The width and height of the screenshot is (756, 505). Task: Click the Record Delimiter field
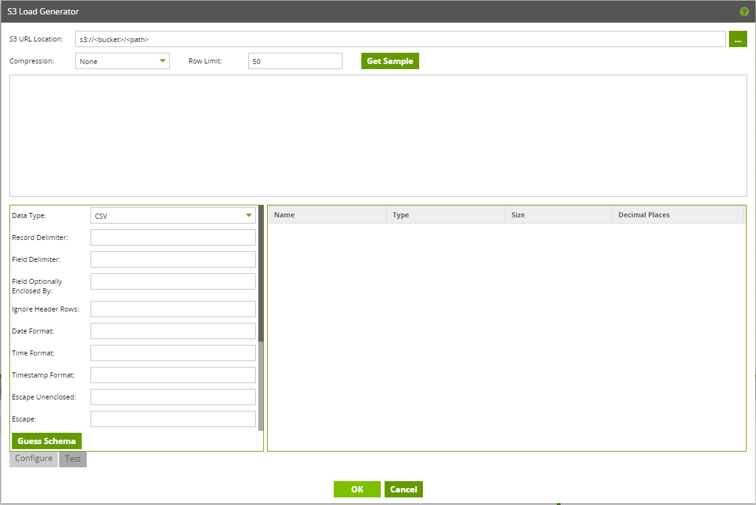[173, 237]
